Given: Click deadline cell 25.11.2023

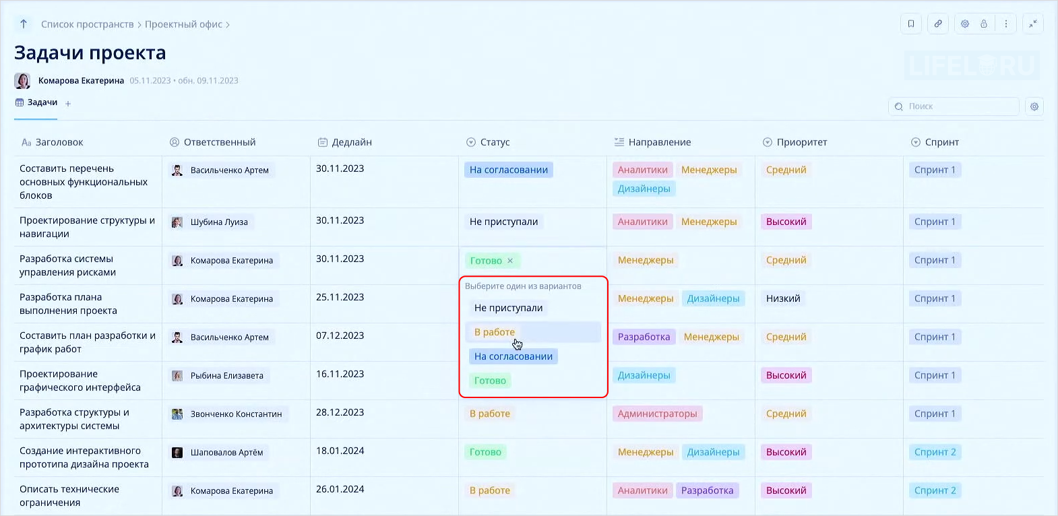Looking at the screenshot, I should click(340, 297).
